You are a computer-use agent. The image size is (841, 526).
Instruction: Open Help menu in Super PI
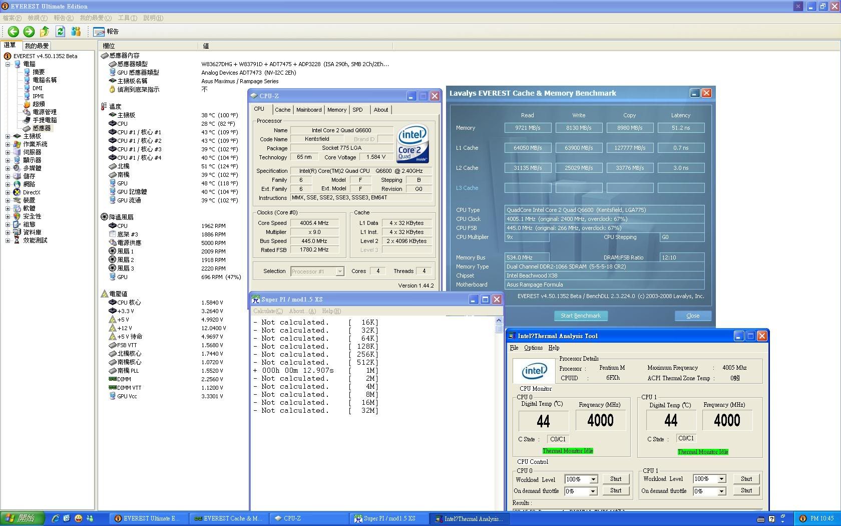(331, 311)
